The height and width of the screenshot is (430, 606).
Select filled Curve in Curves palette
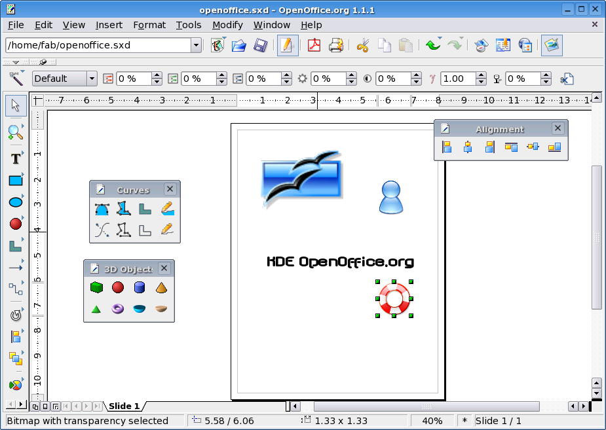coord(102,209)
